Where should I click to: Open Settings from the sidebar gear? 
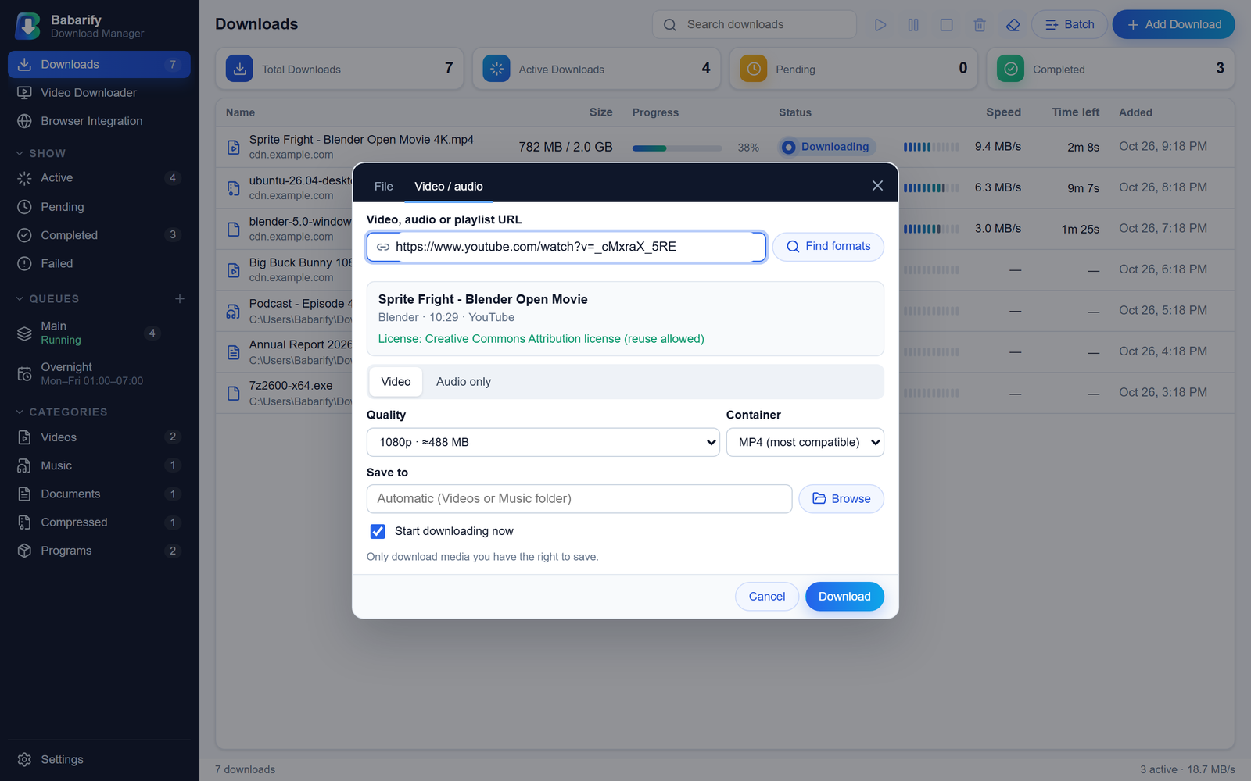pyautogui.click(x=24, y=759)
